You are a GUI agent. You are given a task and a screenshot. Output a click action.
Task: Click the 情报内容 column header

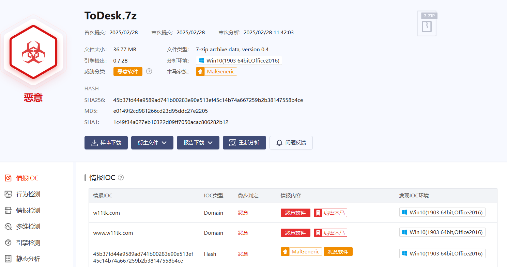pyautogui.click(x=291, y=195)
